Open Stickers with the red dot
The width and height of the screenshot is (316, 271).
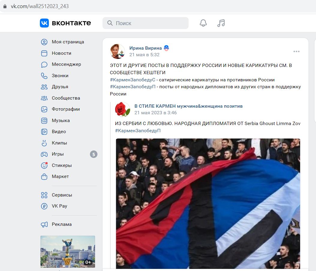click(44, 165)
